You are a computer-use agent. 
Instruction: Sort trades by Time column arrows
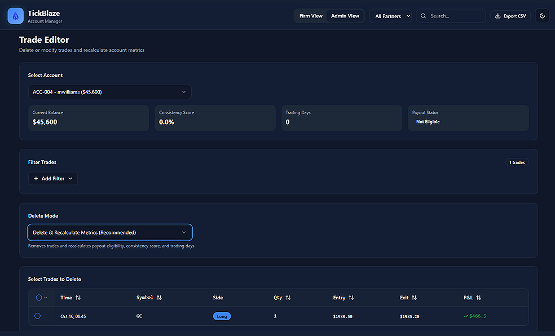pos(78,298)
